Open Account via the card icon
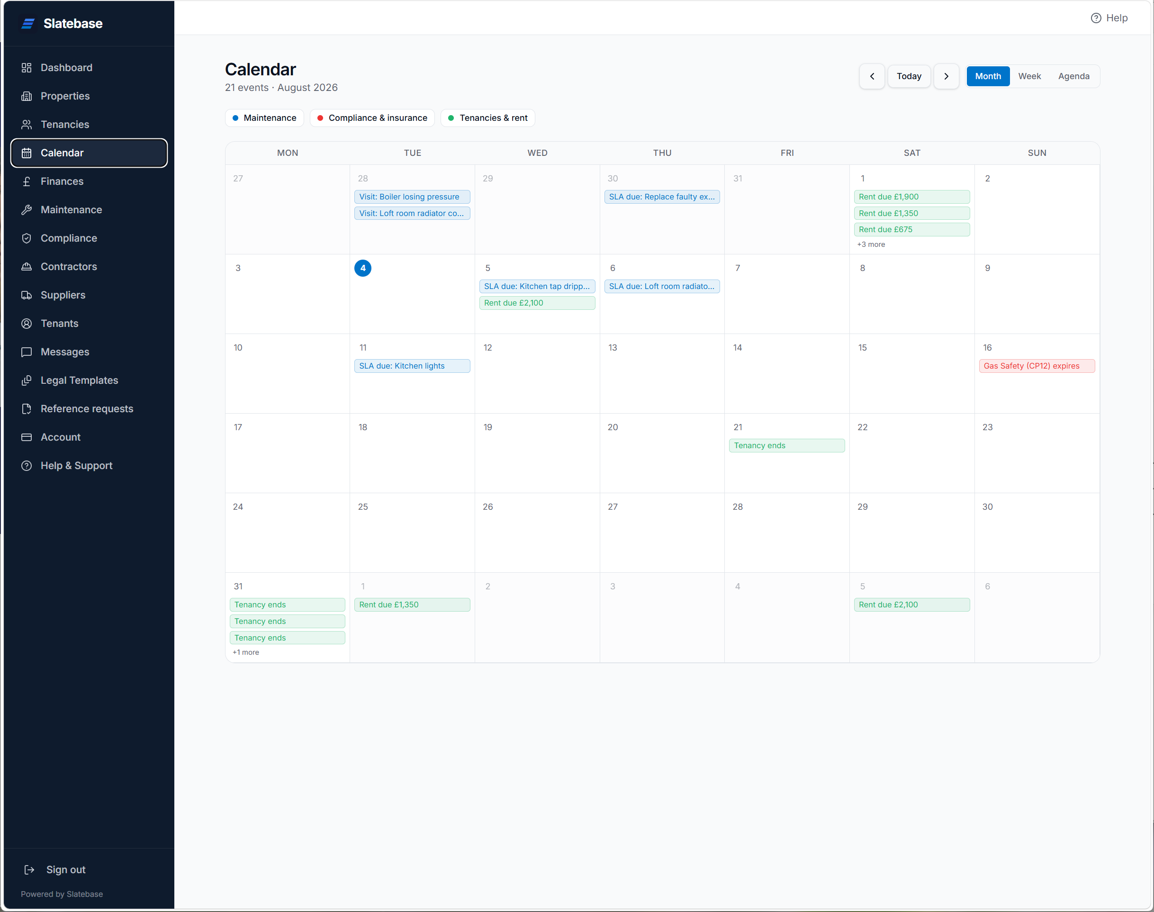 [x=26, y=437]
